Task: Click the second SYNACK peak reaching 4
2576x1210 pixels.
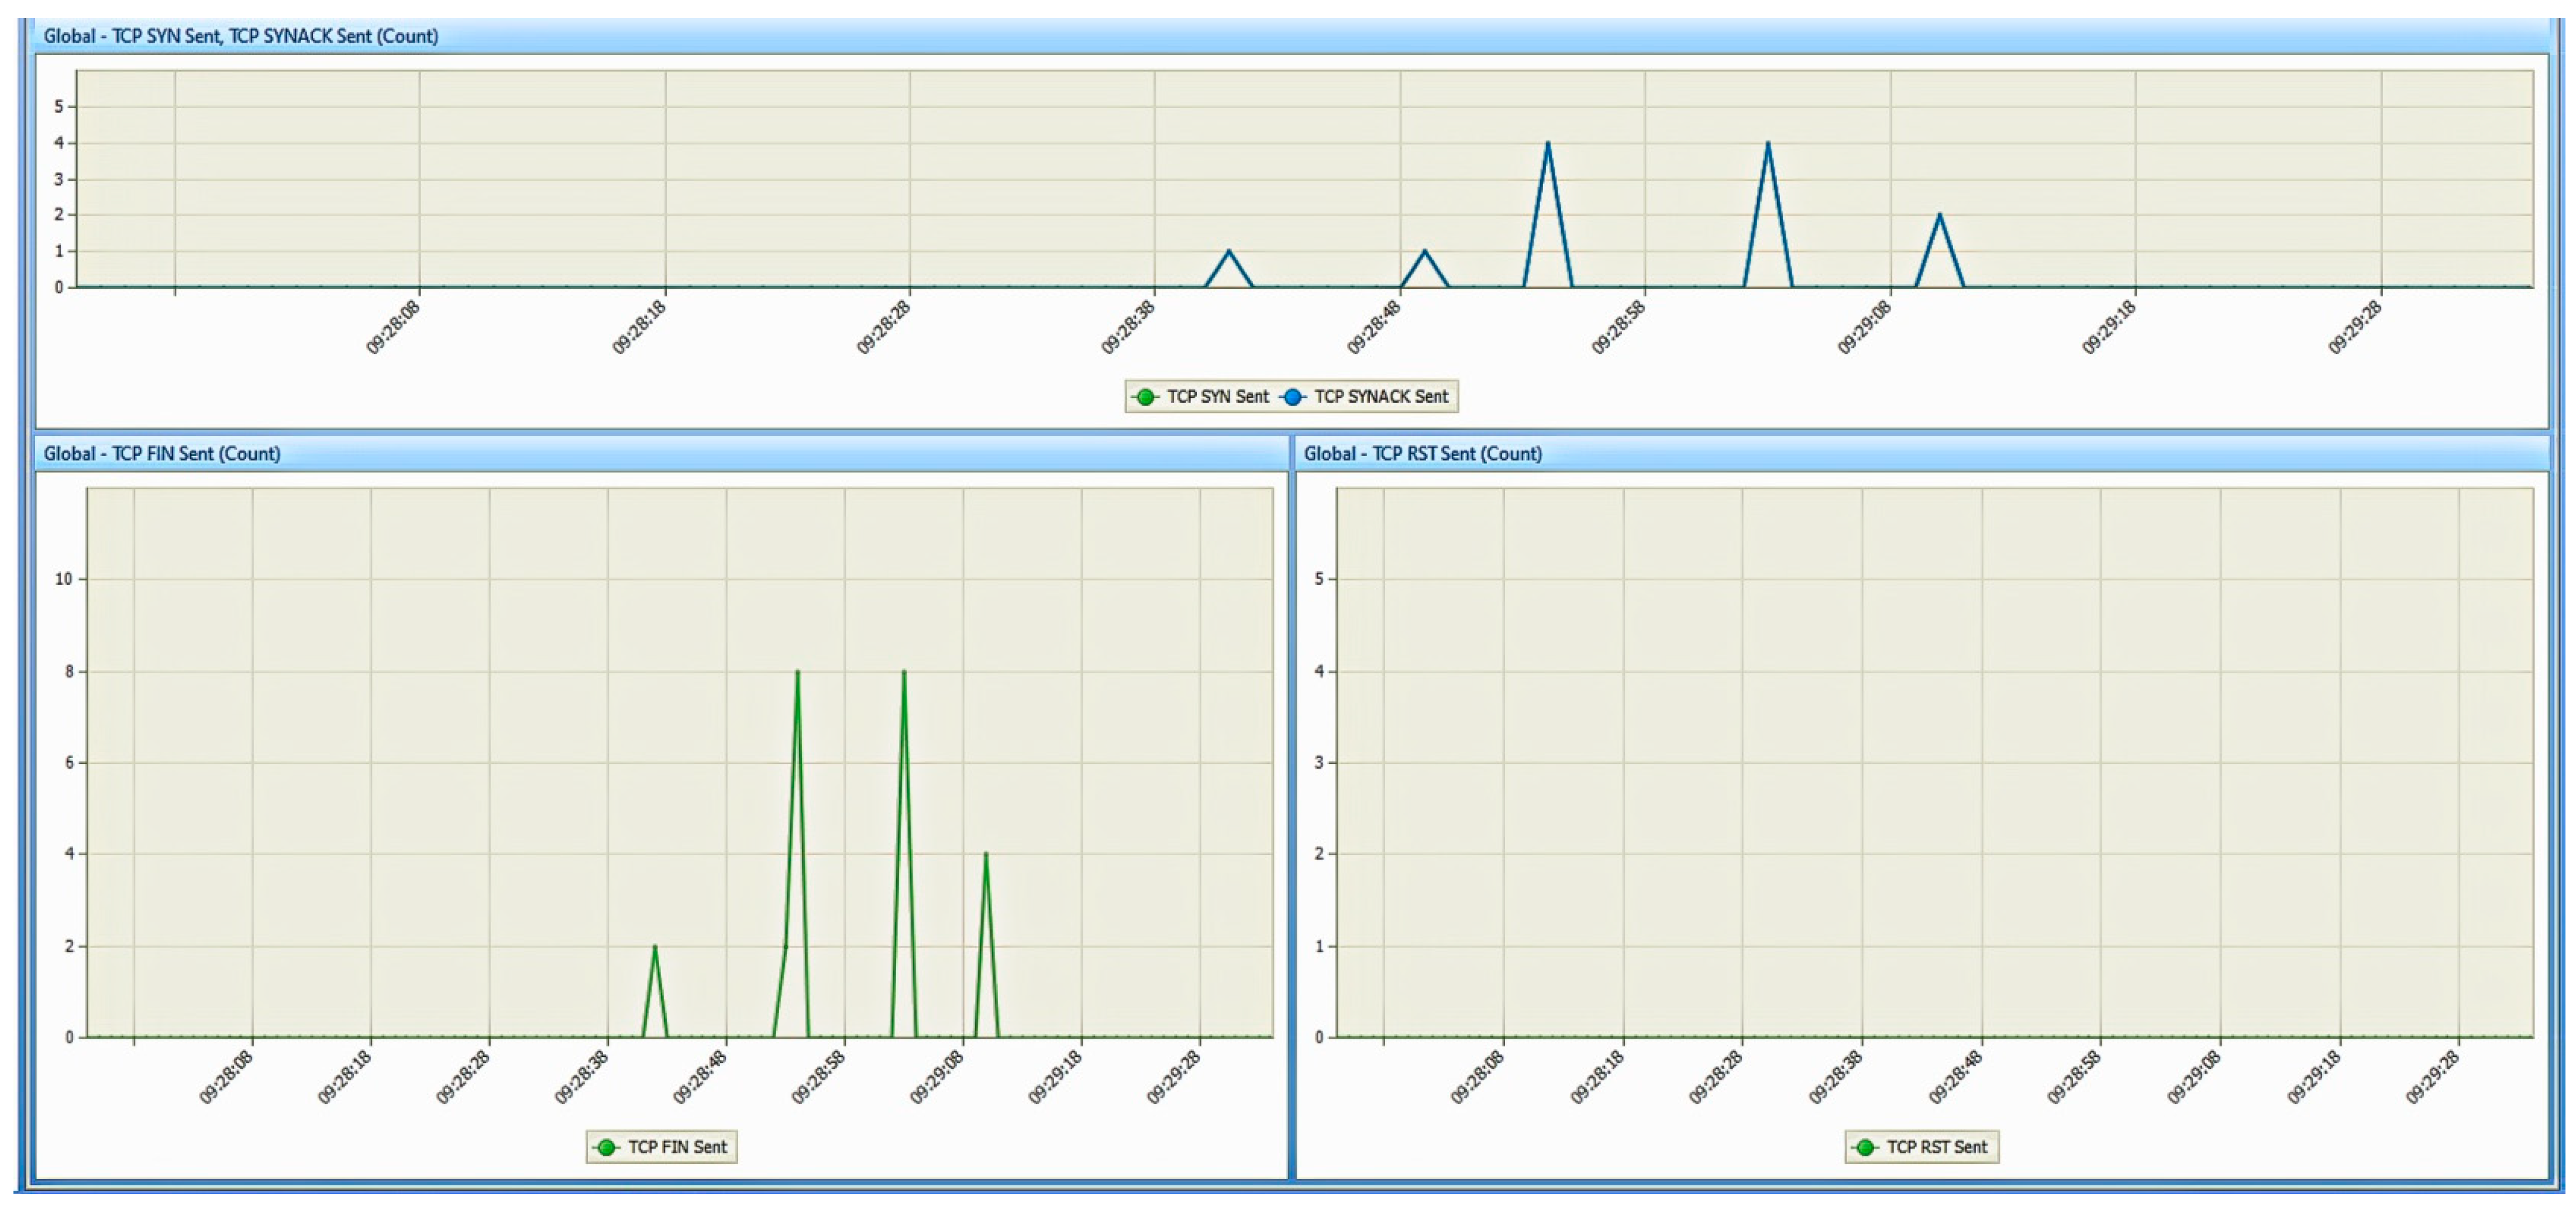Action: (1768, 144)
